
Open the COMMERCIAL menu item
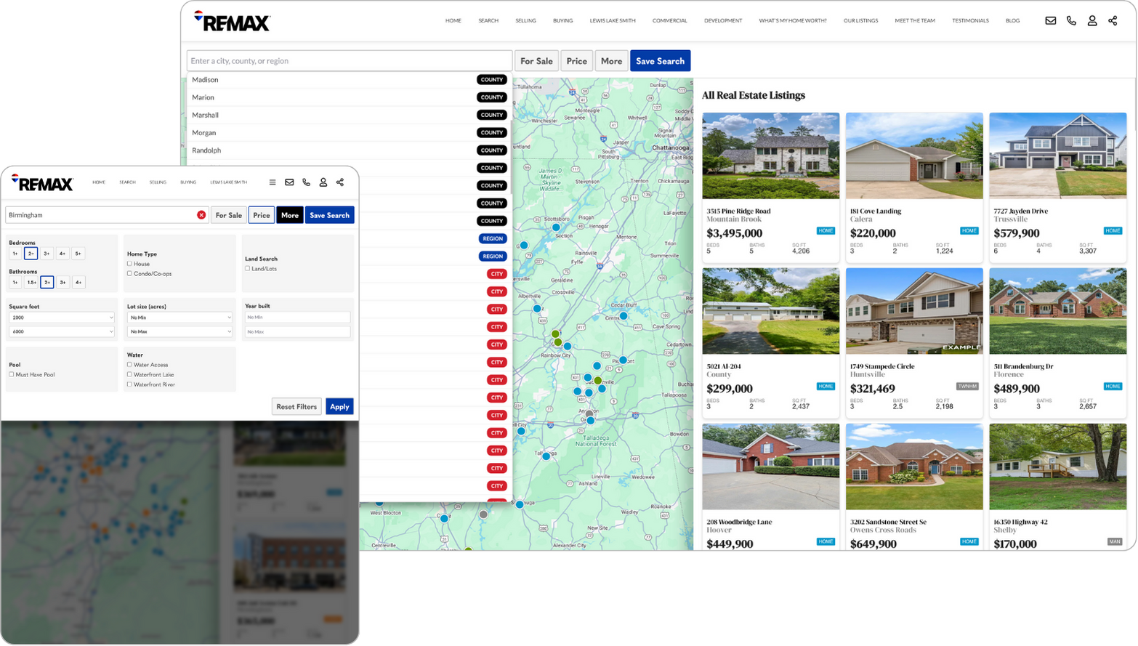click(669, 21)
